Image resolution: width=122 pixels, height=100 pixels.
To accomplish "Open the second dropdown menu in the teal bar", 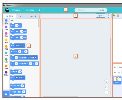I will (x=30, y=10).
